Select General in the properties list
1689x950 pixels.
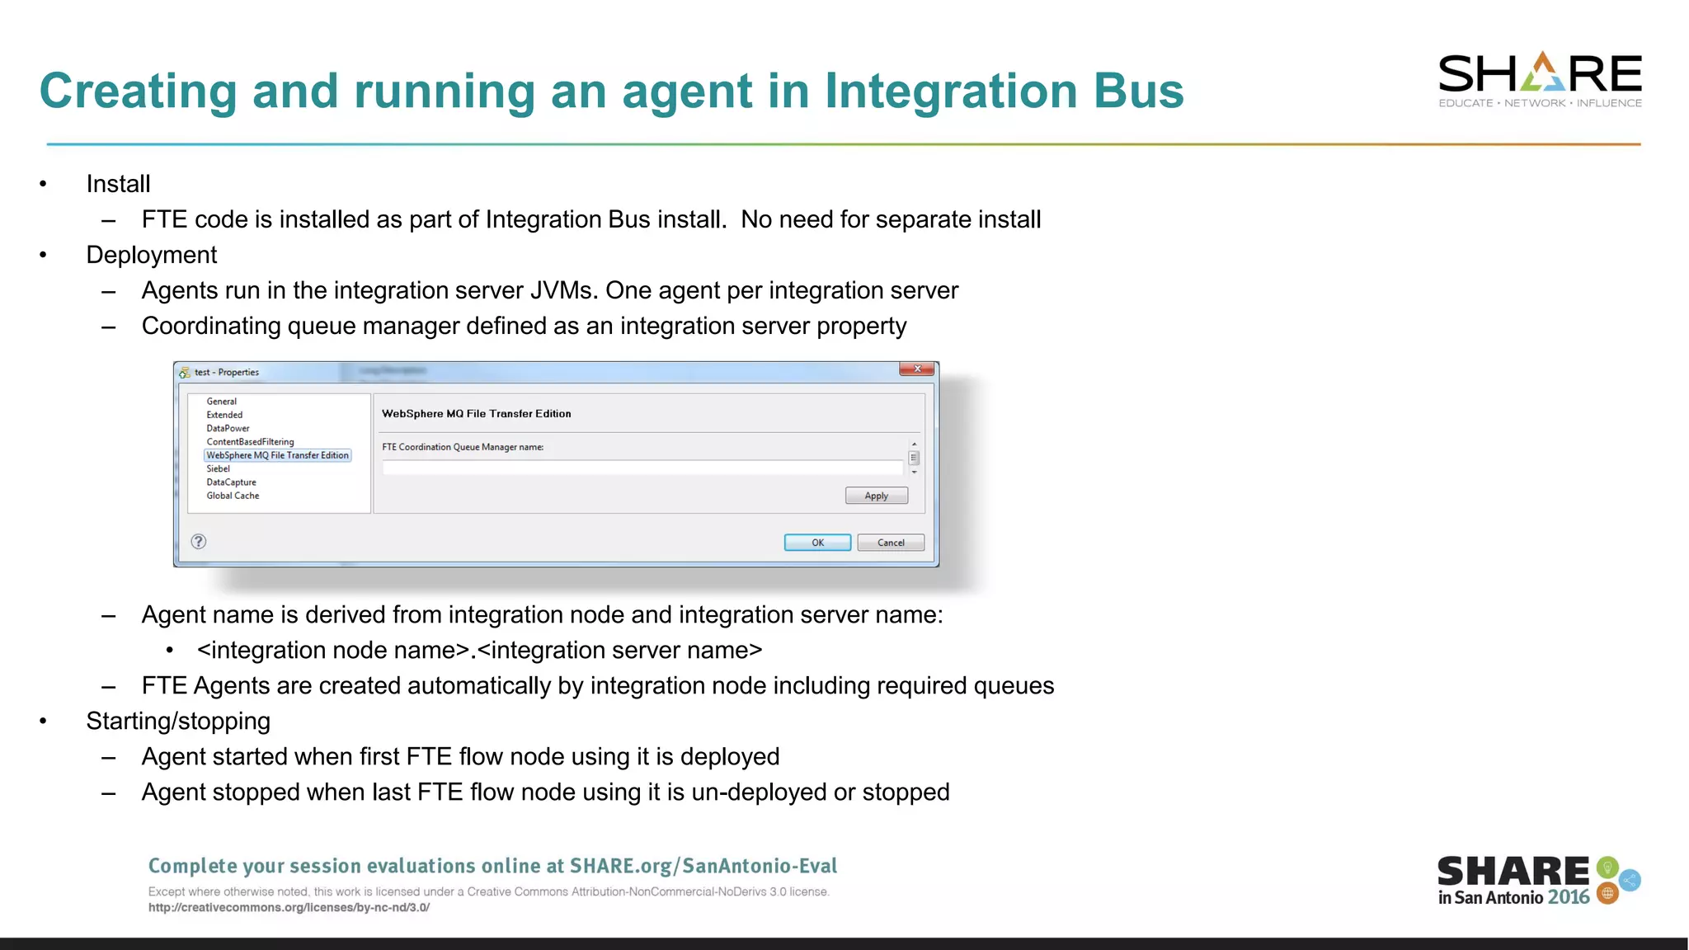[x=221, y=402]
